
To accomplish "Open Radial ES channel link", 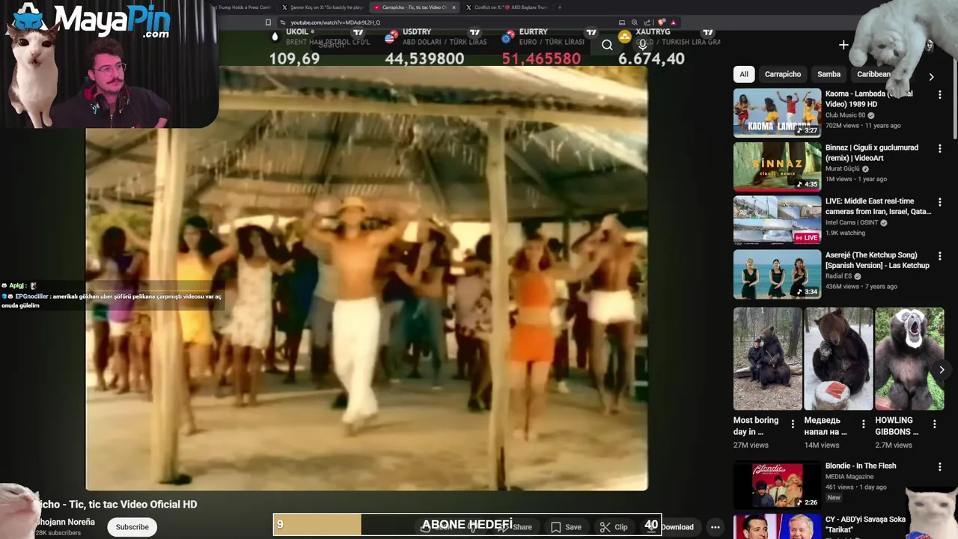I will pyautogui.click(x=839, y=276).
